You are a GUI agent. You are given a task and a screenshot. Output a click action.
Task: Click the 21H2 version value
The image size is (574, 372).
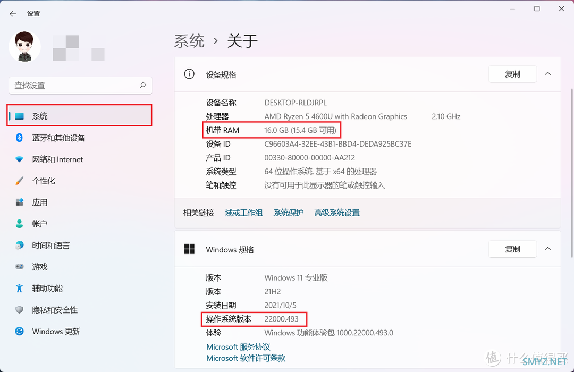pyautogui.click(x=273, y=291)
